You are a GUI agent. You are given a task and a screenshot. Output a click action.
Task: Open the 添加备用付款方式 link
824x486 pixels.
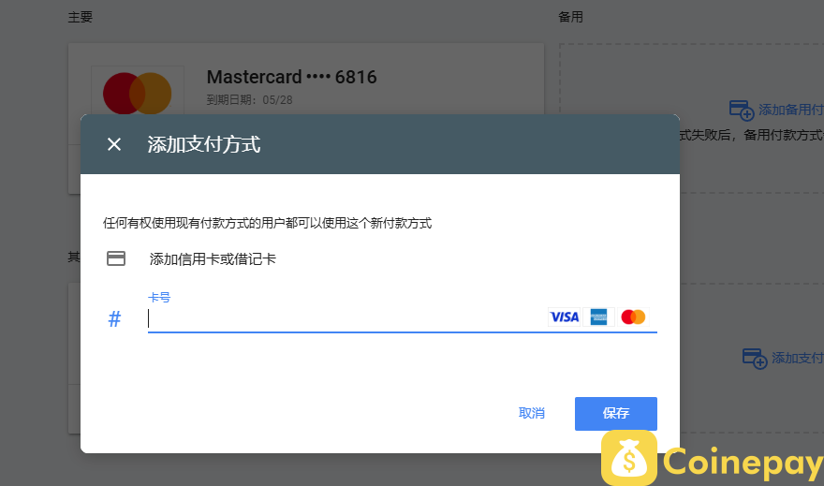click(x=791, y=110)
